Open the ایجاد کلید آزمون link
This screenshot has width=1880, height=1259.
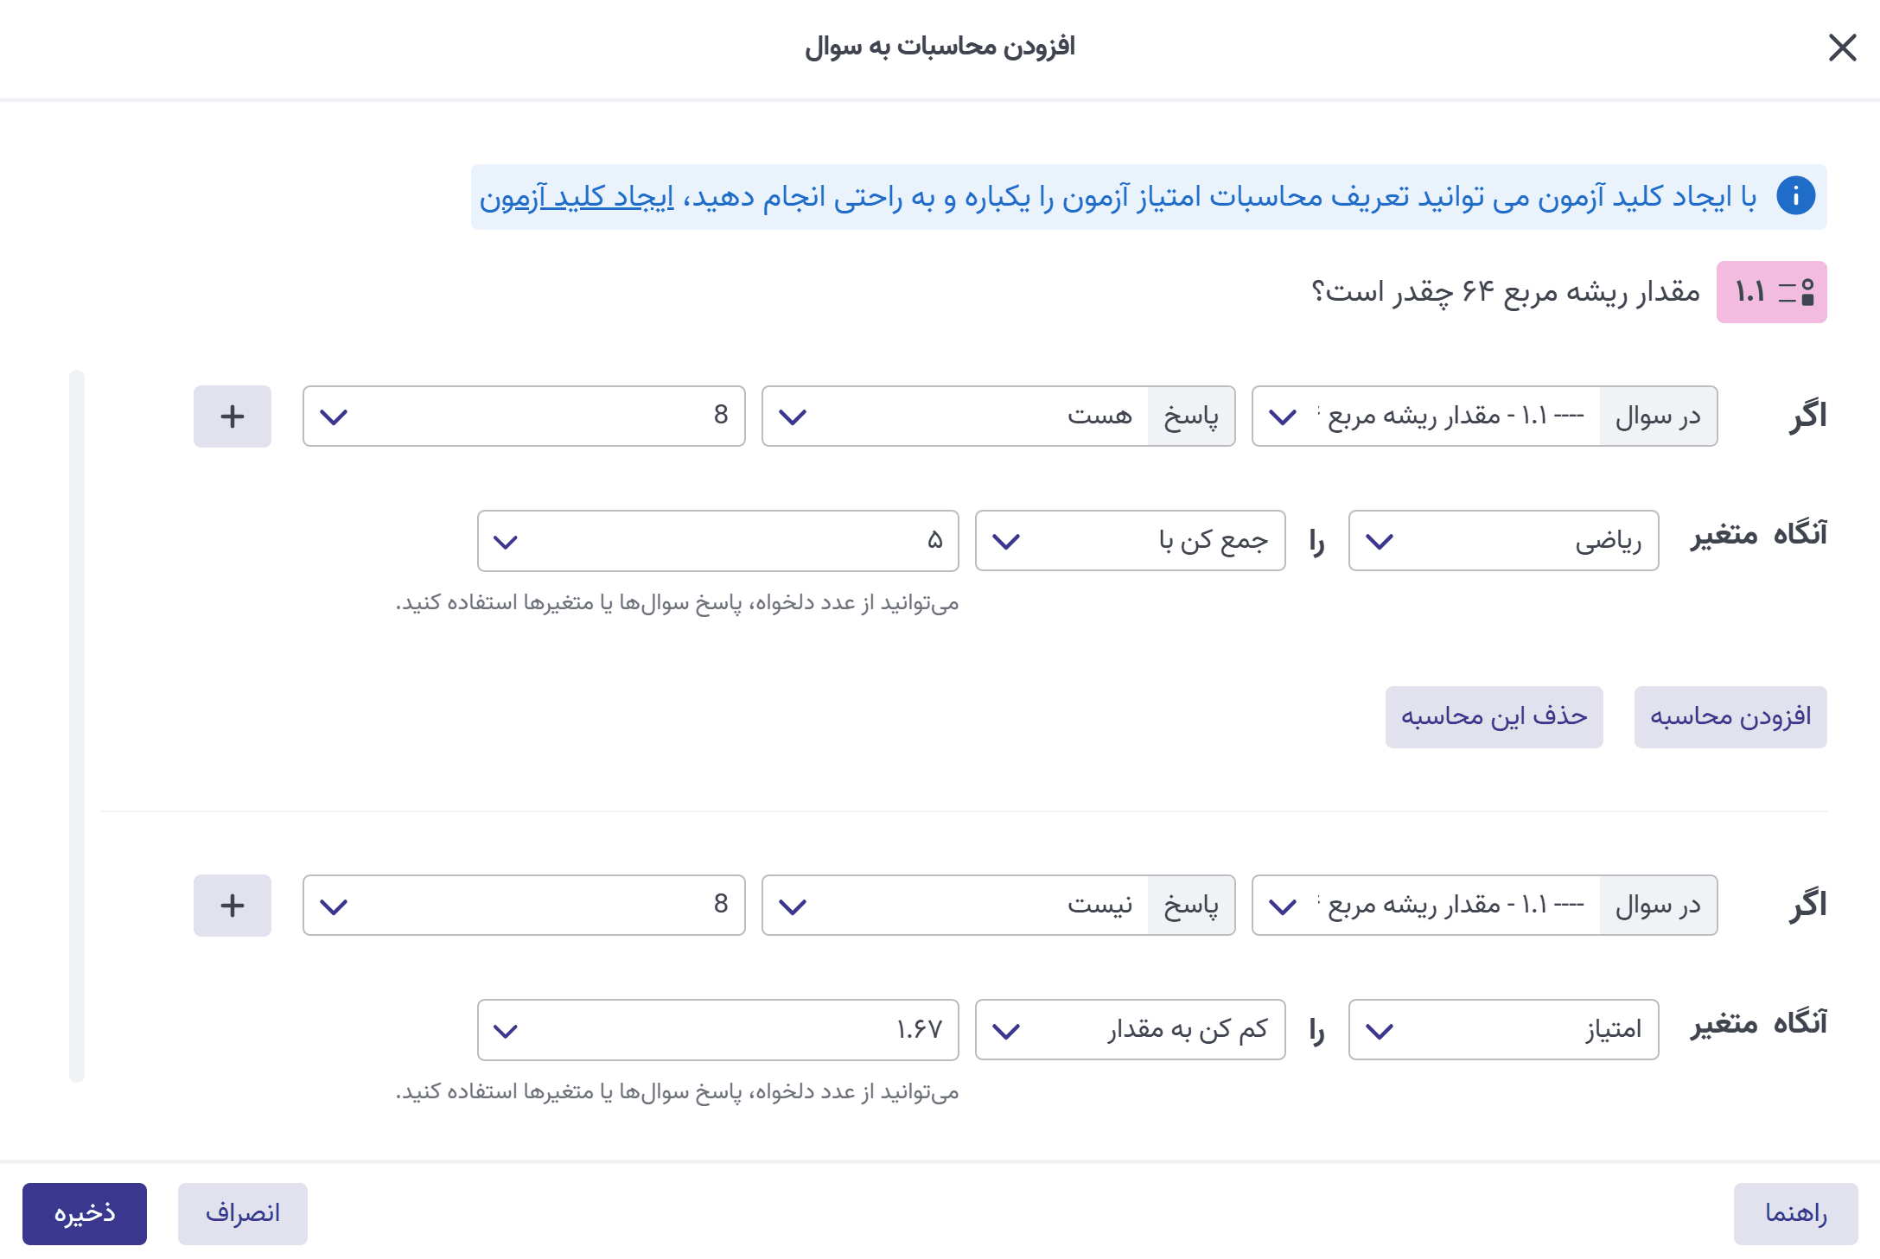coord(577,198)
